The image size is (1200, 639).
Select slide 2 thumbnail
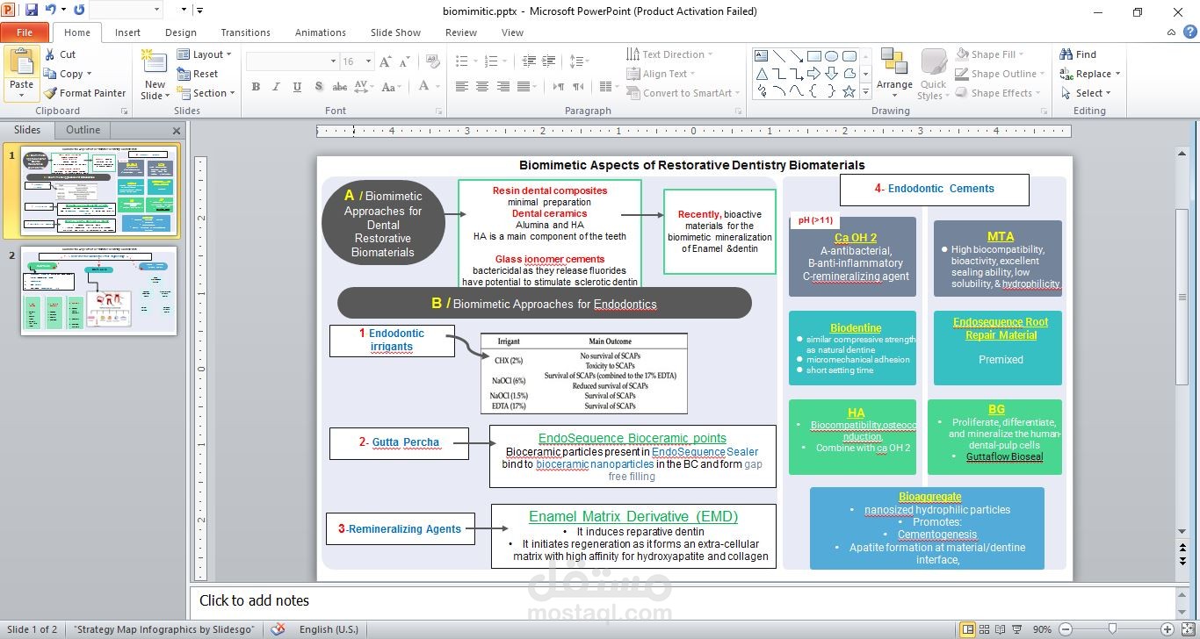click(98, 291)
